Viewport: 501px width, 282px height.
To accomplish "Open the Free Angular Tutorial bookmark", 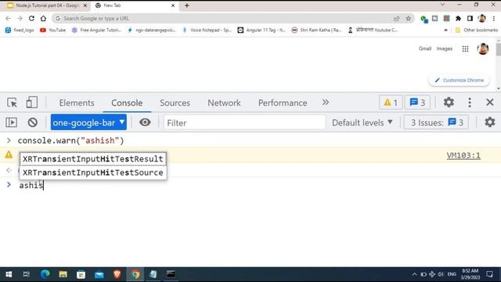I will (96, 30).
